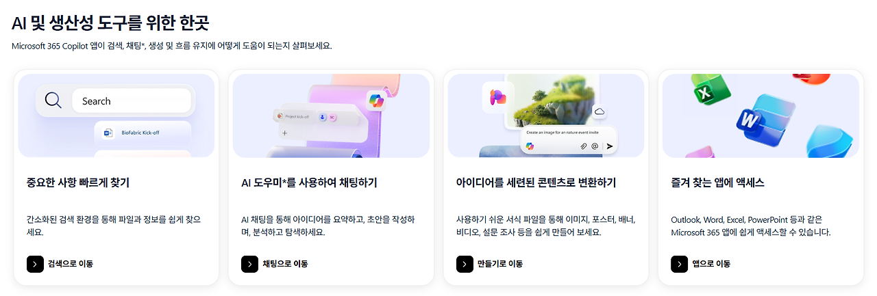Follow the 앱으로 이동 link

(x=711, y=264)
